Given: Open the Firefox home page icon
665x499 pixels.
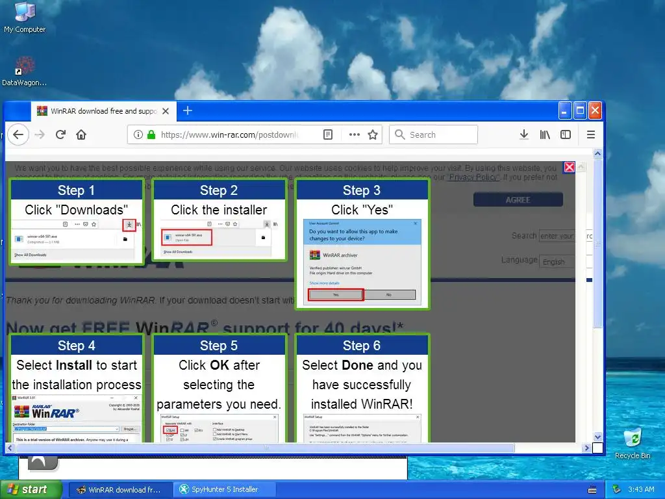Looking at the screenshot, I should [x=81, y=135].
